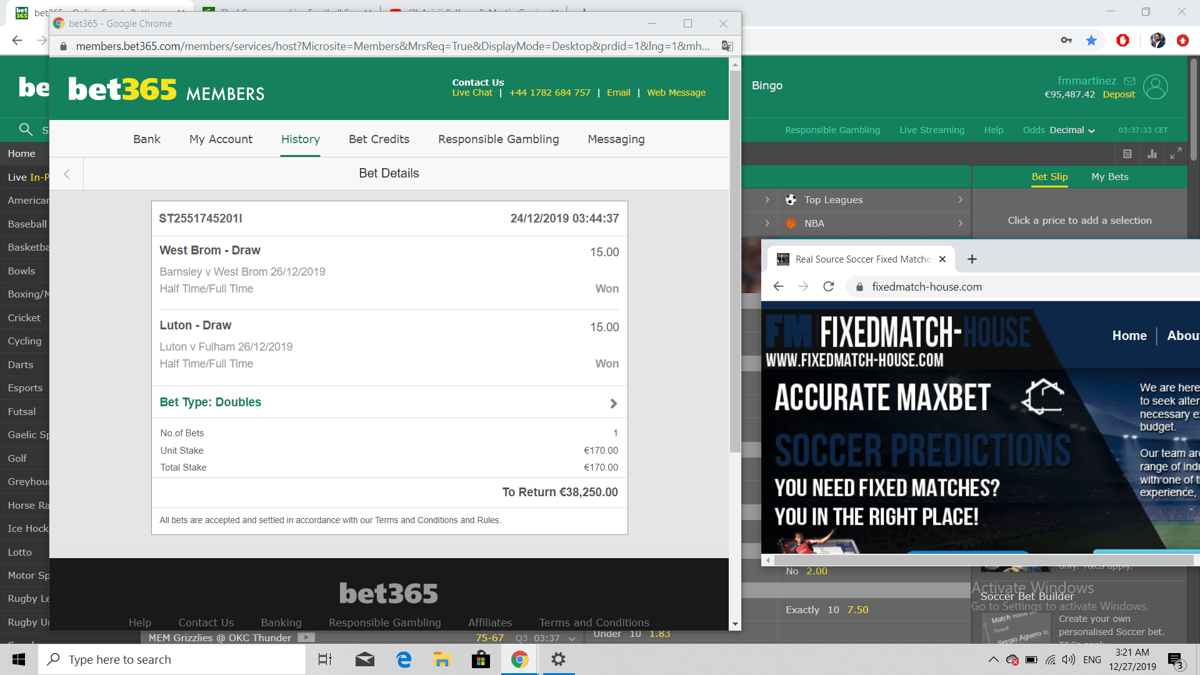Open Mail app on taskbar

pyautogui.click(x=365, y=659)
